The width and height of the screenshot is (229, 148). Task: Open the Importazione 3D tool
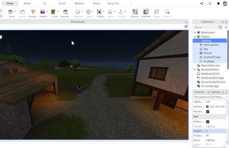coord(65,13)
